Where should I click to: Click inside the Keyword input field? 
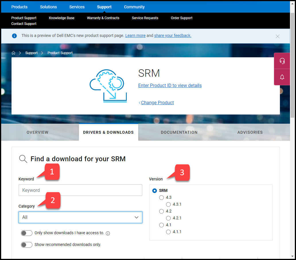[x=80, y=190]
